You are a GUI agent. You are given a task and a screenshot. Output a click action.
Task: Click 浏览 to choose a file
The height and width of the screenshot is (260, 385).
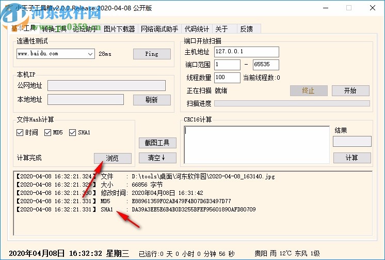113,158
